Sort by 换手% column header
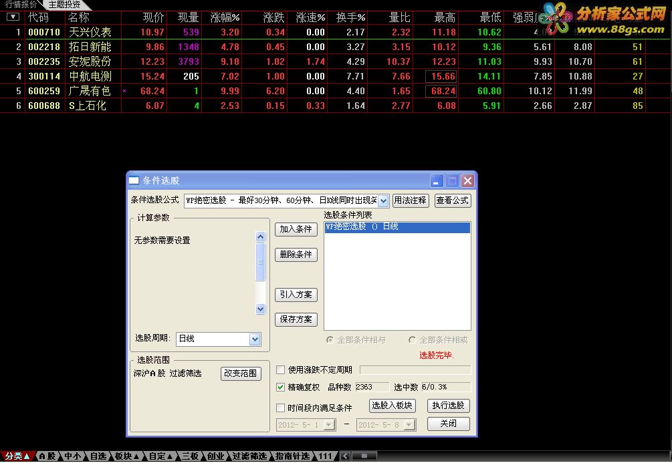Screen dimensions: 672x463 click(x=350, y=17)
